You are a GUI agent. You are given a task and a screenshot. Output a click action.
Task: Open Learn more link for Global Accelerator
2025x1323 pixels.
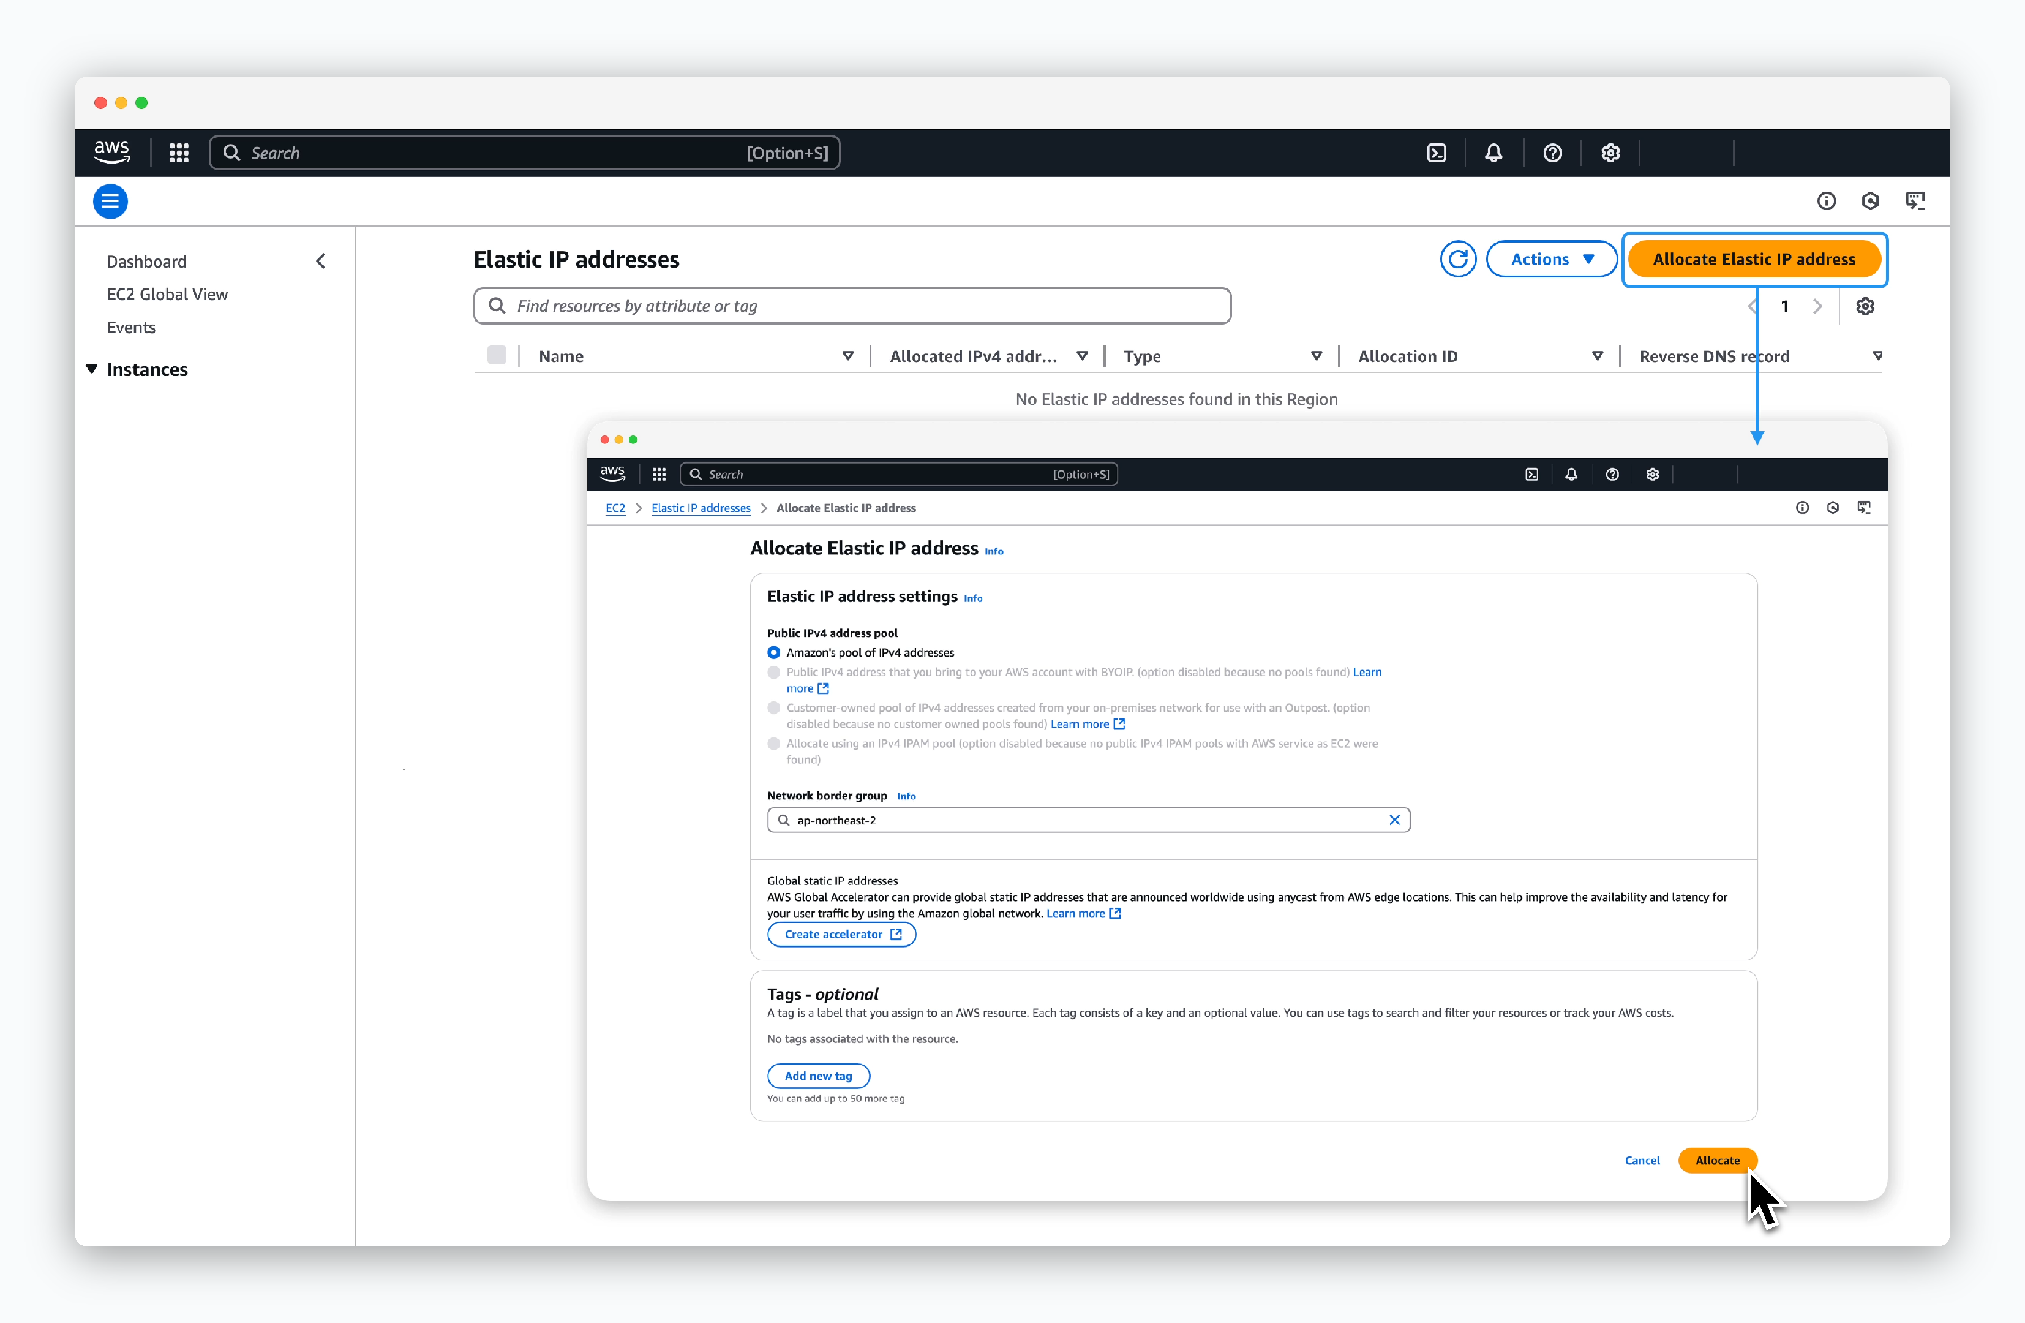(1084, 914)
